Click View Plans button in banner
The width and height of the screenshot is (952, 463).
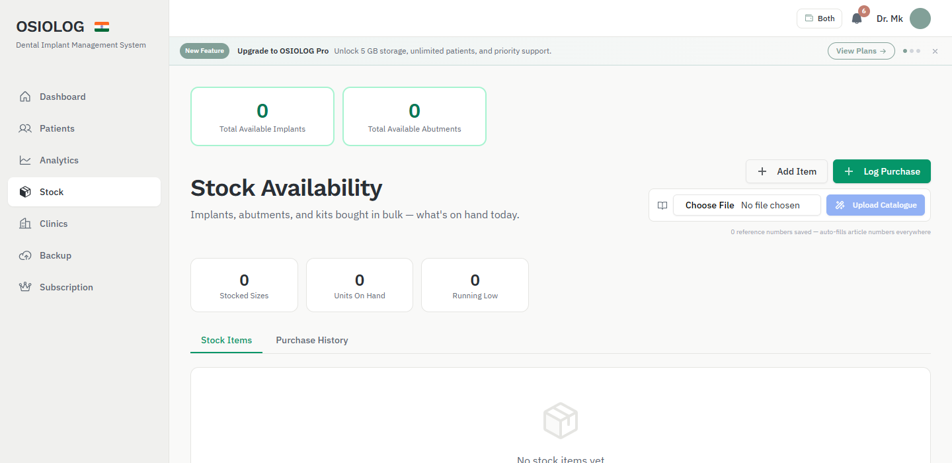point(861,51)
